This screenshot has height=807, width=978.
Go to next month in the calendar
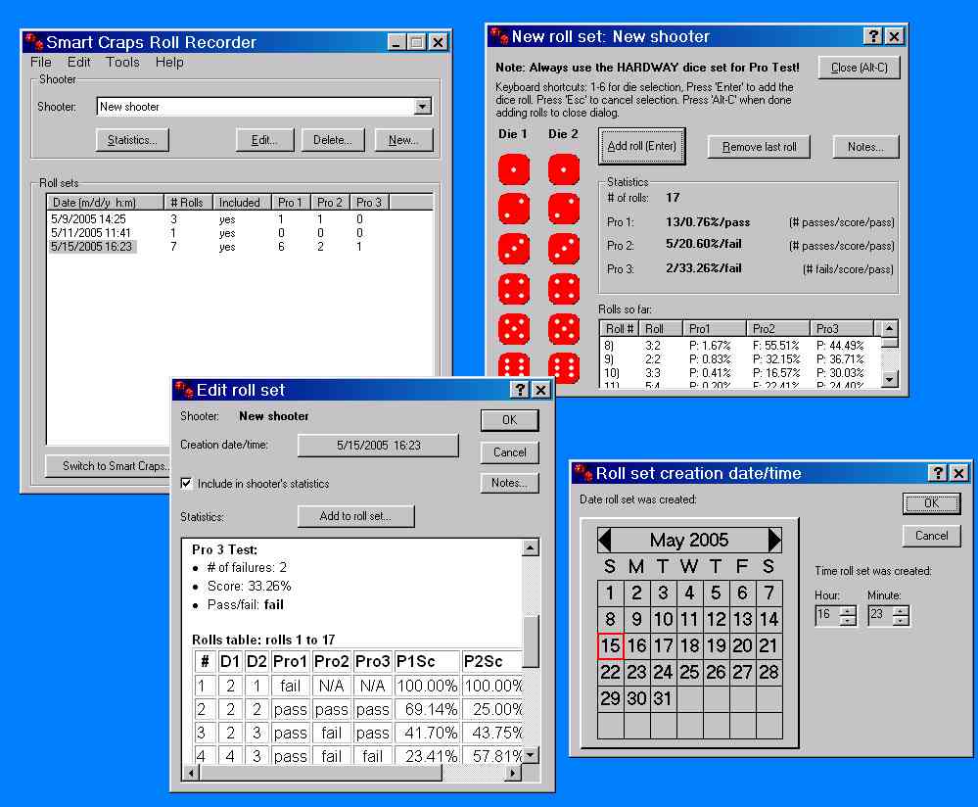pyautogui.click(x=774, y=540)
